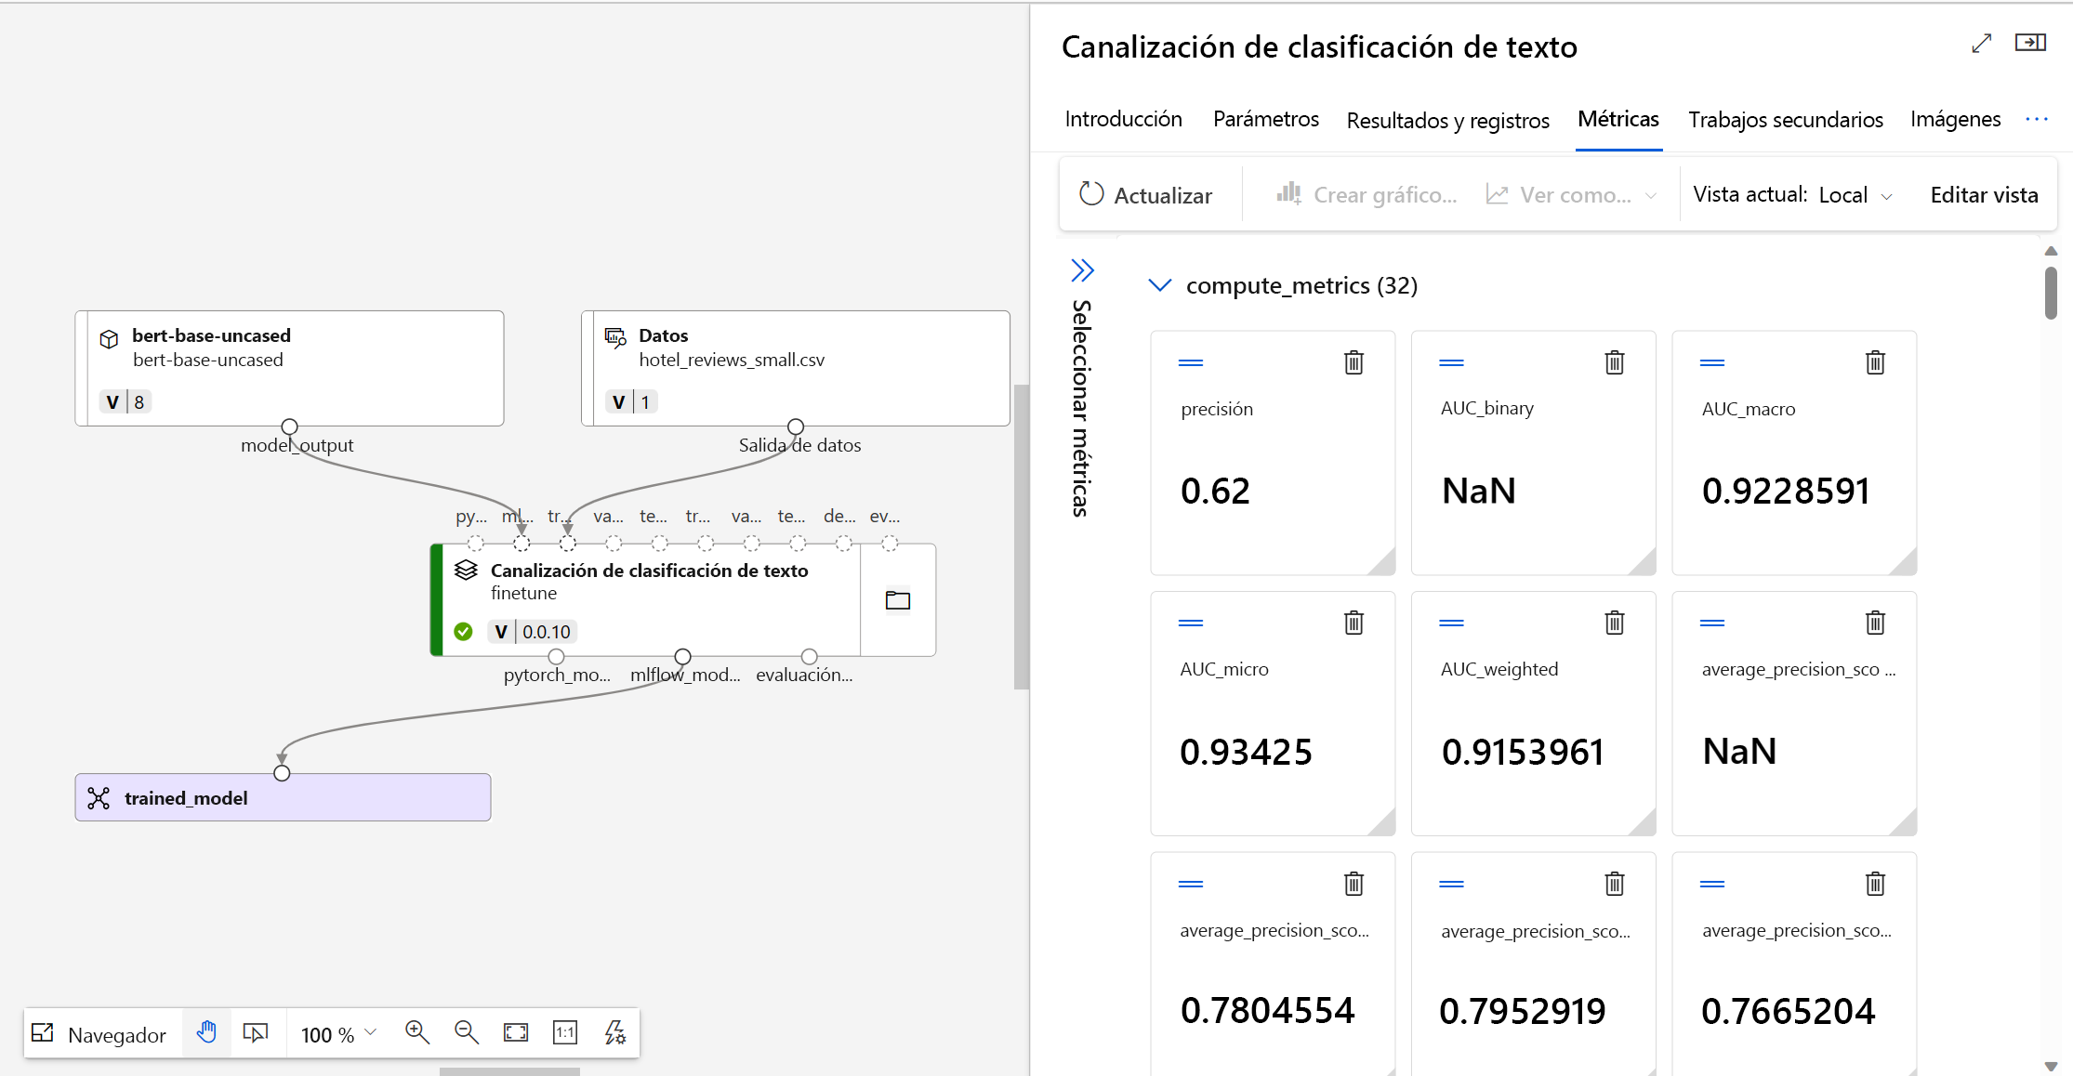
Task: Click the green completed status check icon
Action: pos(463,632)
